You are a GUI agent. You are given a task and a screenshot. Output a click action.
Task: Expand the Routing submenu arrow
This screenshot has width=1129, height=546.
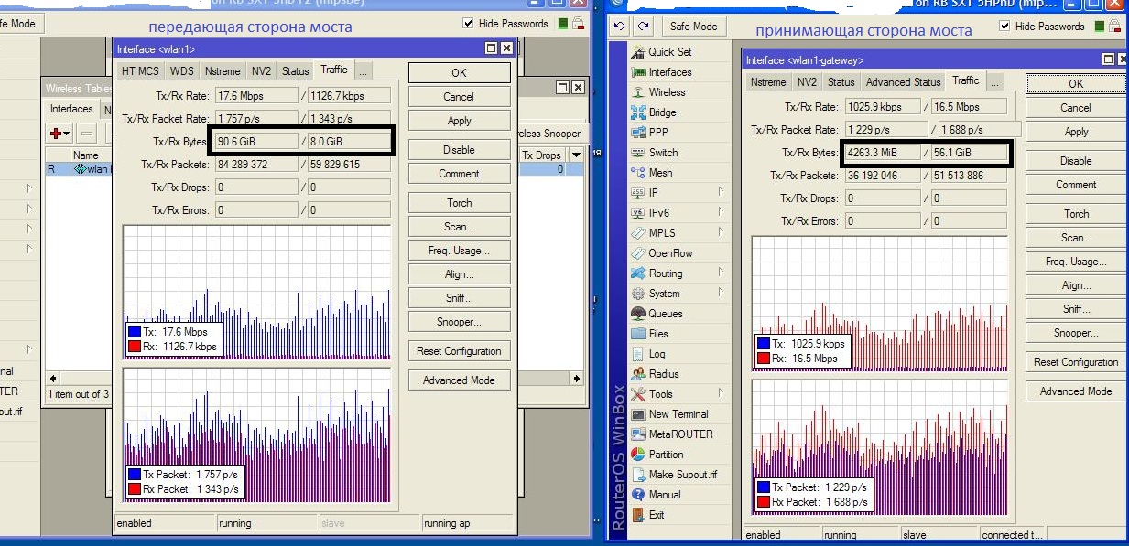tap(721, 273)
